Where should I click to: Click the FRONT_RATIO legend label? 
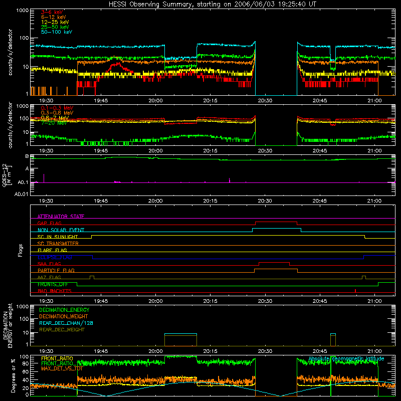(x=57, y=358)
